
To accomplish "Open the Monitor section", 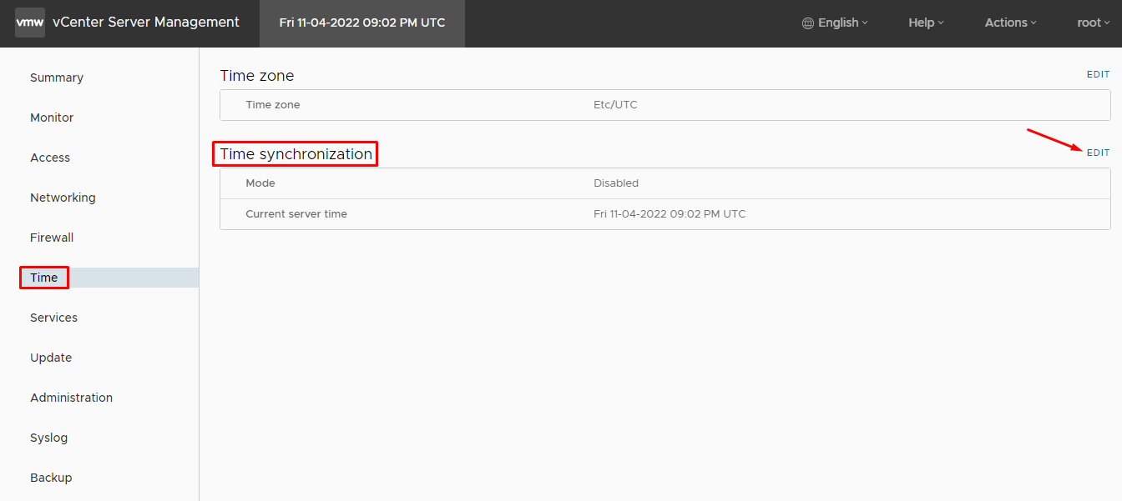I will [52, 118].
